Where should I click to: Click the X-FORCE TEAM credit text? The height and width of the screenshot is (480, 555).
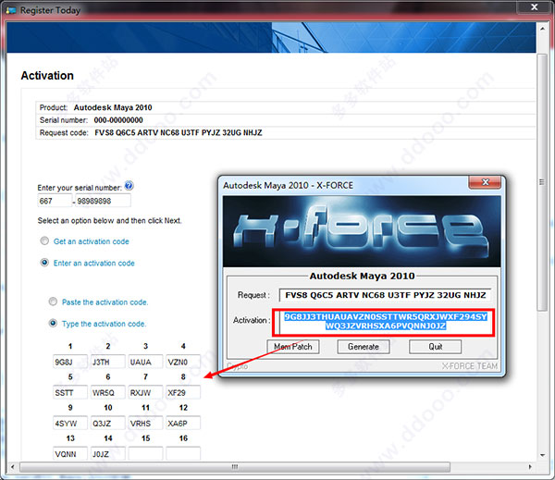469,365
